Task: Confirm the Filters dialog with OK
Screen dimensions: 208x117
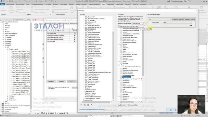Action: click(x=171, y=110)
